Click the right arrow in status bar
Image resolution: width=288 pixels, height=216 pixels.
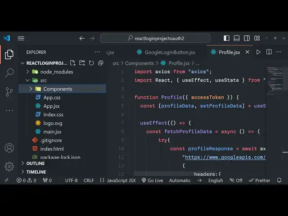(x=199, y=180)
